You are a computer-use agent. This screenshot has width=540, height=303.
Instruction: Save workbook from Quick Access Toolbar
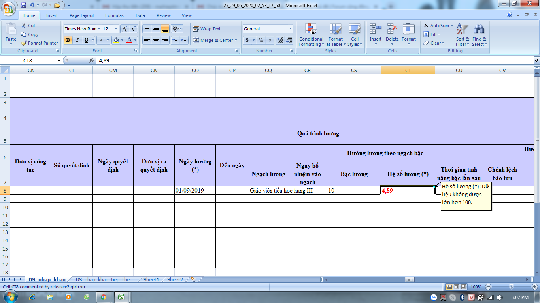click(23, 5)
